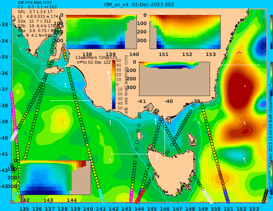Click longitude axis label 145
This screenshot has width=273, height=211.
coord(152,208)
